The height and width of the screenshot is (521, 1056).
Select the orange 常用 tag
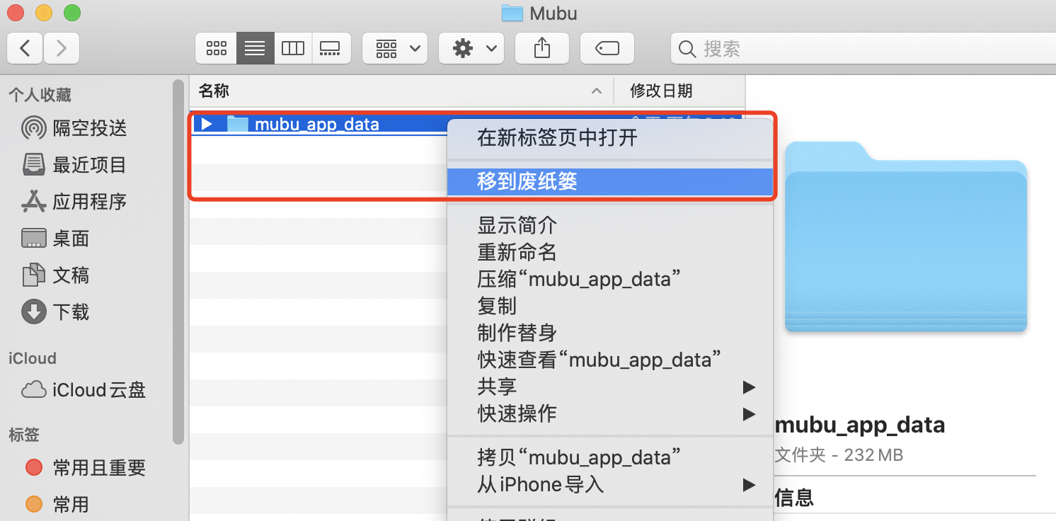pos(57,505)
